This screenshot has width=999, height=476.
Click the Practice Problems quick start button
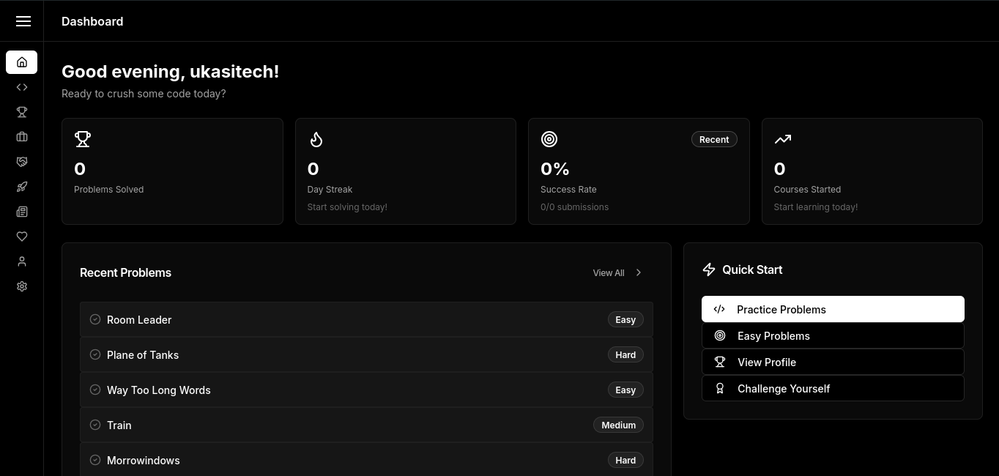click(833, 309)
